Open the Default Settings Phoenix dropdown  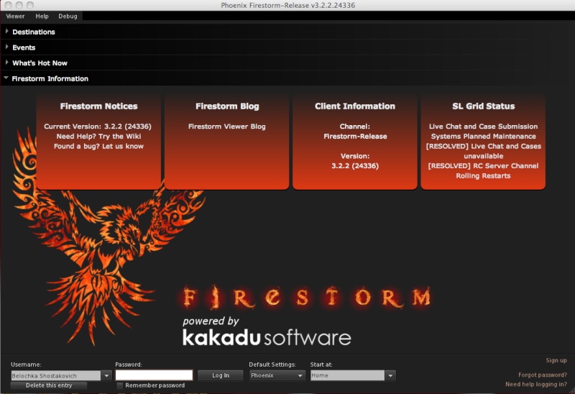(277, 375)
